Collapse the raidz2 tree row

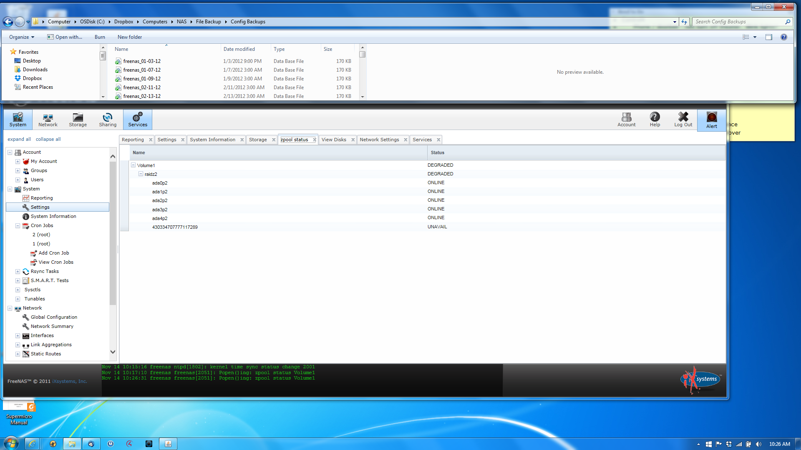point(141,174)
